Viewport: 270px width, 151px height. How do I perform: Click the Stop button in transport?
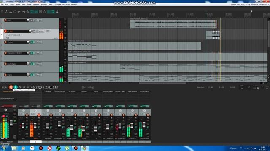[x=24, y=87]
